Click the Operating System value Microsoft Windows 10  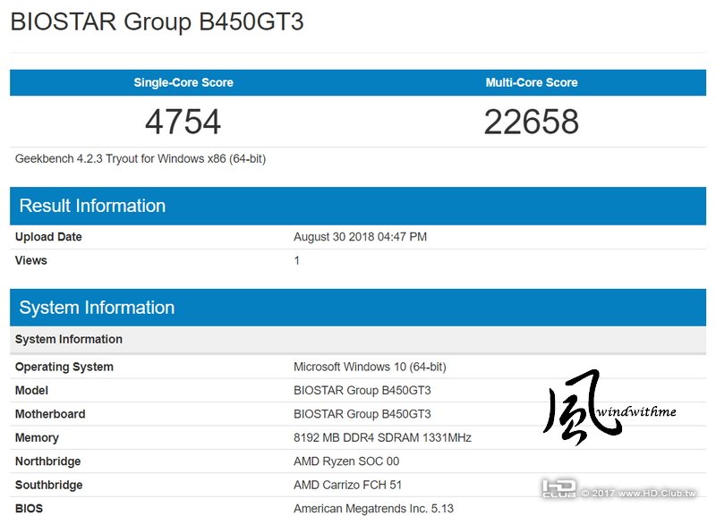click(x=370, y=367)
